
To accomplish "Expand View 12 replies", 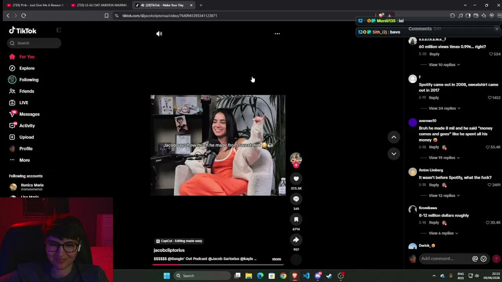I will tap(444, 195).
